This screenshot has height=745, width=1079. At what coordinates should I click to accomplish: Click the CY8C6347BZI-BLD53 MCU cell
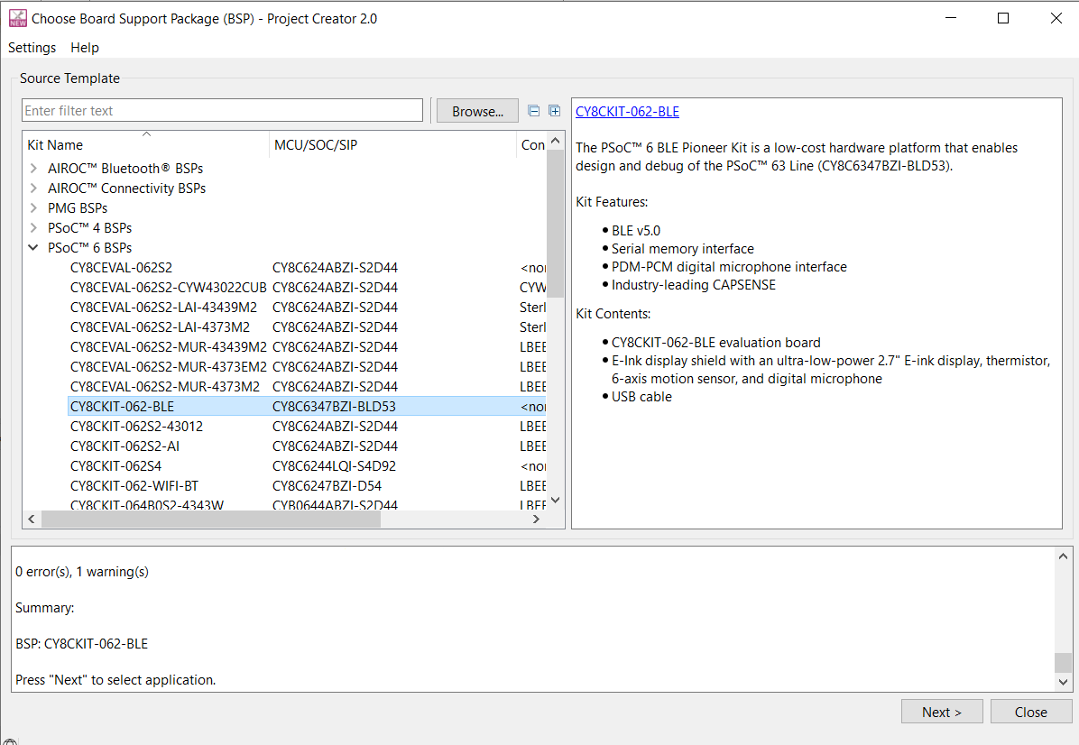pyautogui.click(x=334, y=408)
